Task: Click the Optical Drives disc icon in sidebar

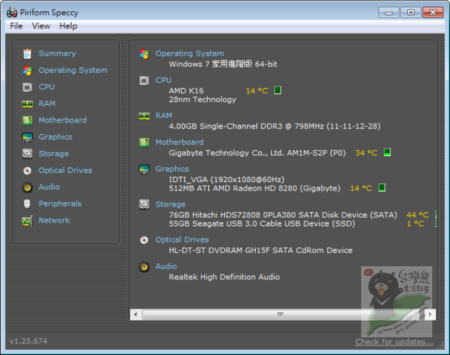Action: (27, 171)
